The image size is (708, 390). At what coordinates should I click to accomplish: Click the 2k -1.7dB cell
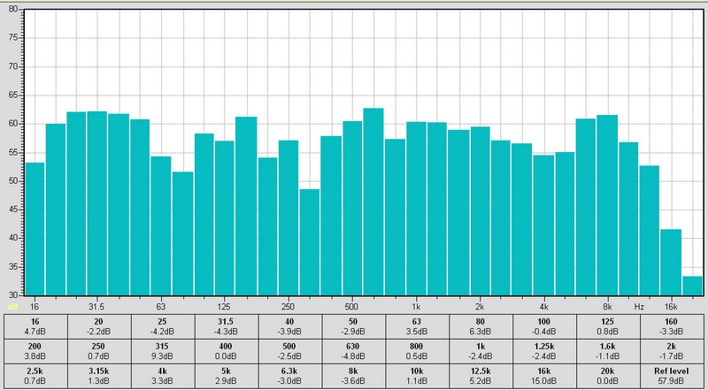click(x=672, y=351)
